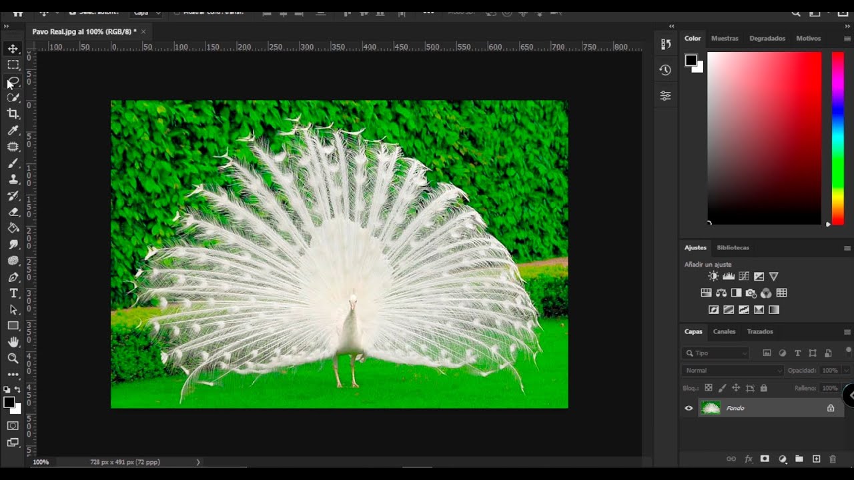The image size is (854, 480).
Task: Toggle lock position
Action: (736, 388)
